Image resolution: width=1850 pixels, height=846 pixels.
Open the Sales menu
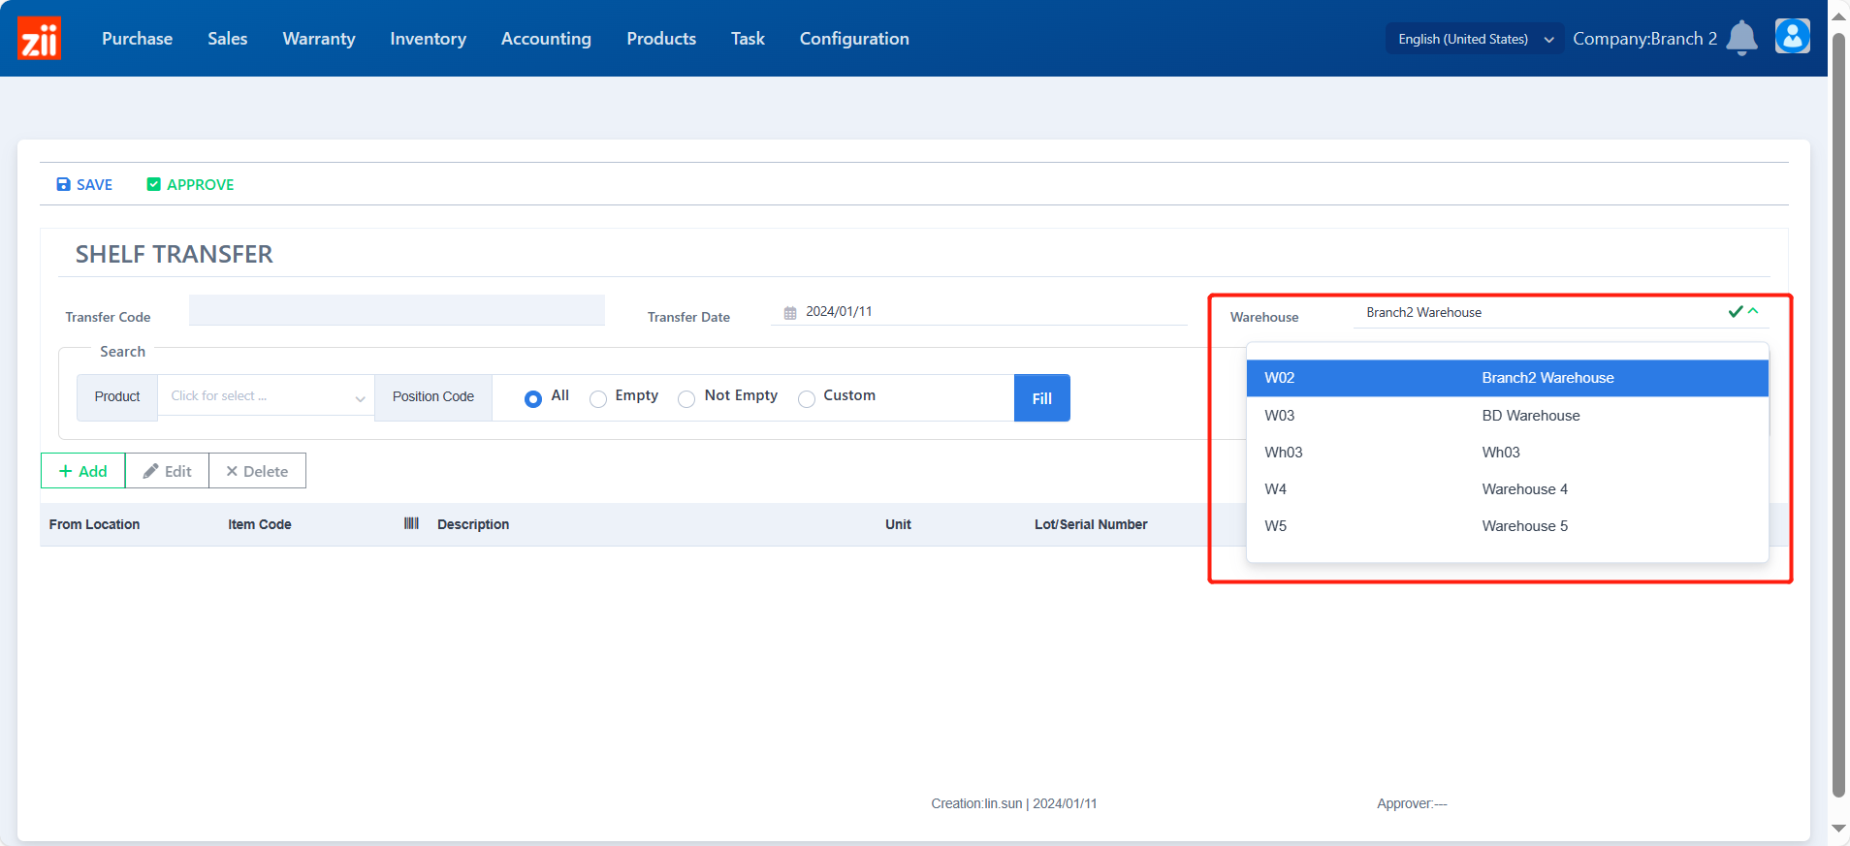pyautogui.click(x=228, y=39)
